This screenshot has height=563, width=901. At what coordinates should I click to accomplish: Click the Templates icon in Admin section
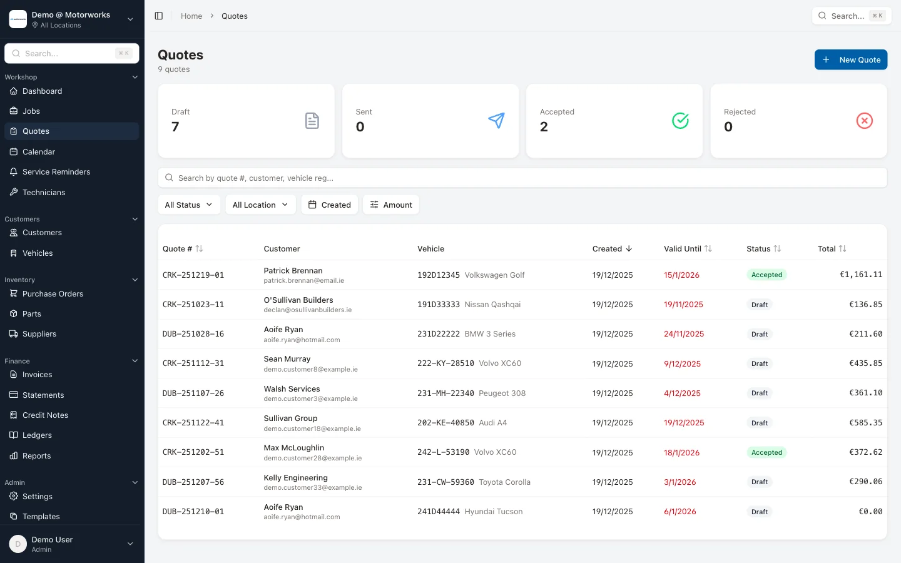pyautogui.click(x=14, y=516)
